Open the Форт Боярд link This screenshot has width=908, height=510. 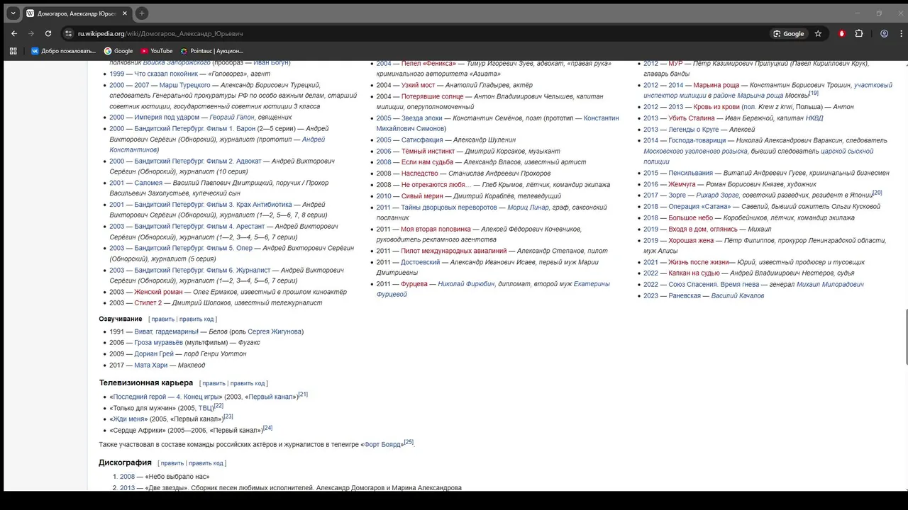click(383, 445)
